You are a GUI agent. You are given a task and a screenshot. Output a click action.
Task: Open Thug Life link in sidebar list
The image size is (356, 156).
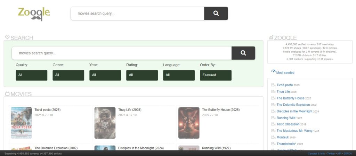pyautogui.click(x=283, y=92)
